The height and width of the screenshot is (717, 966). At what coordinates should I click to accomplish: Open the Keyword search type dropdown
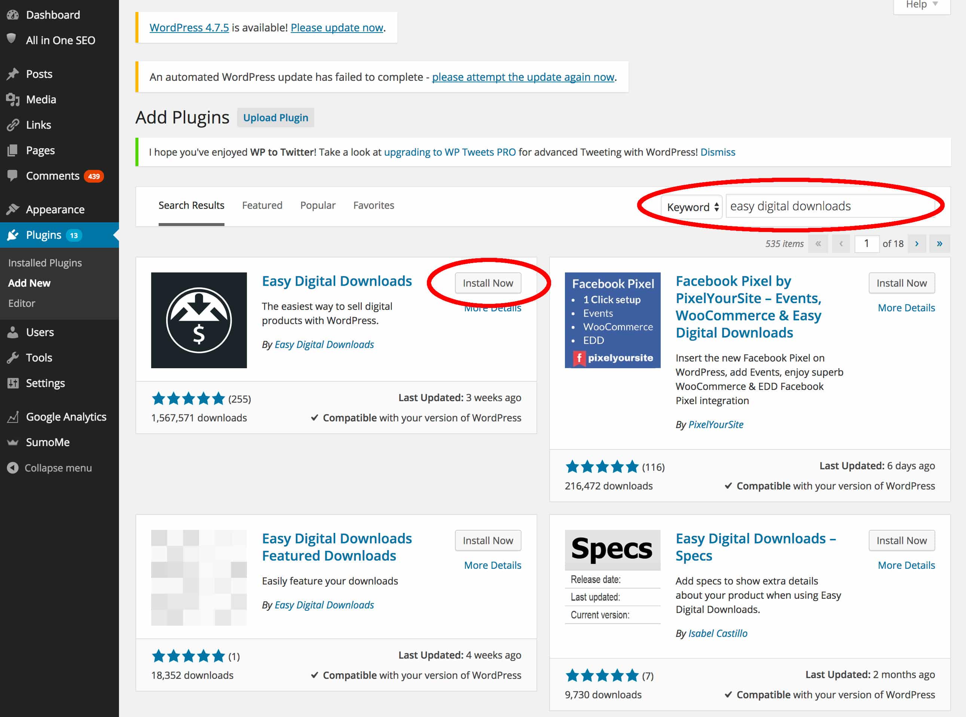click(692, 207)
